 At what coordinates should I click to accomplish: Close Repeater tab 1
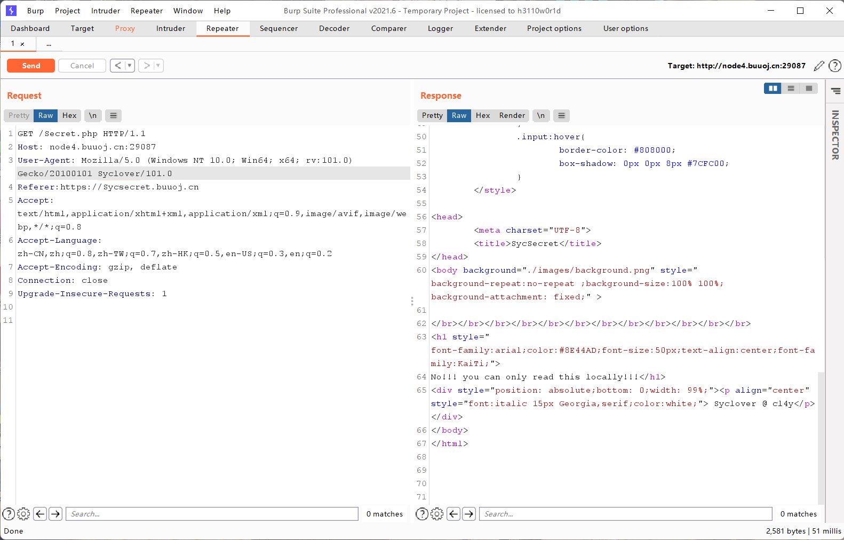click(22, 44)
